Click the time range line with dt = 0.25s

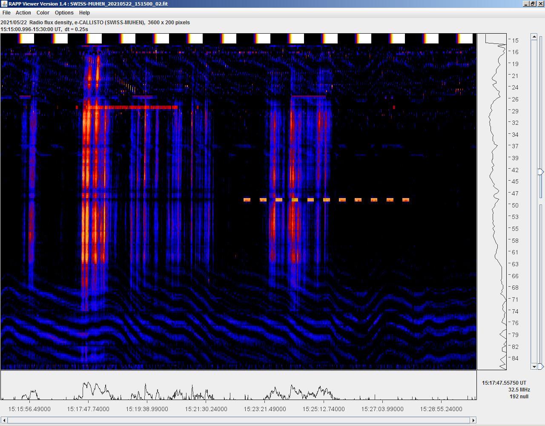44,29
